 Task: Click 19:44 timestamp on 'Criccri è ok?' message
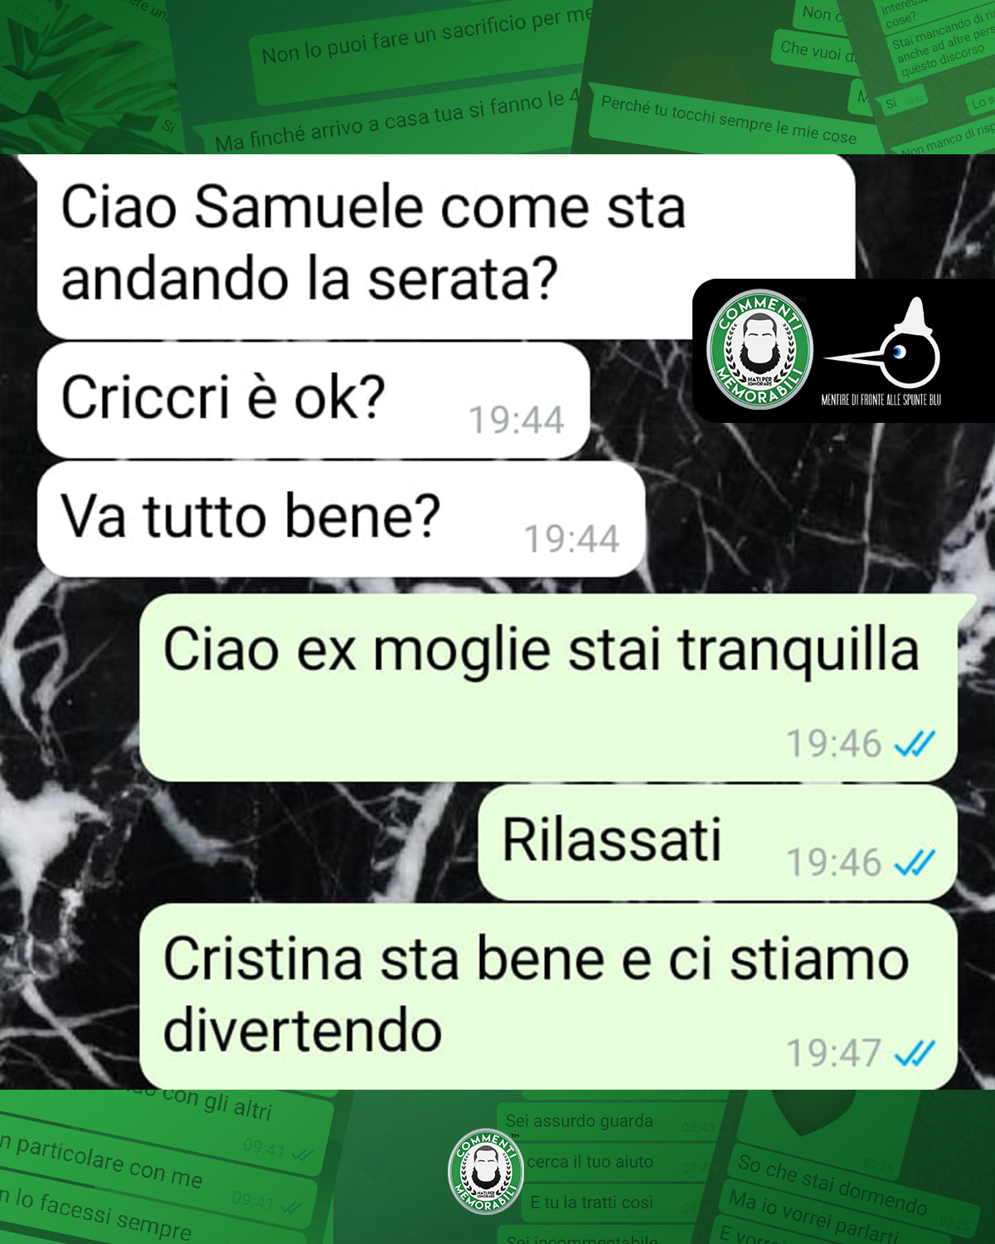point(517,420)
